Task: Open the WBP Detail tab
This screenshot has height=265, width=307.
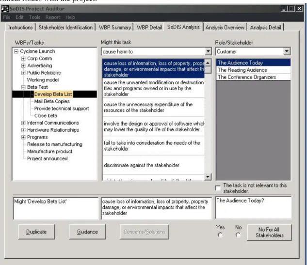Action: [149, 28]
